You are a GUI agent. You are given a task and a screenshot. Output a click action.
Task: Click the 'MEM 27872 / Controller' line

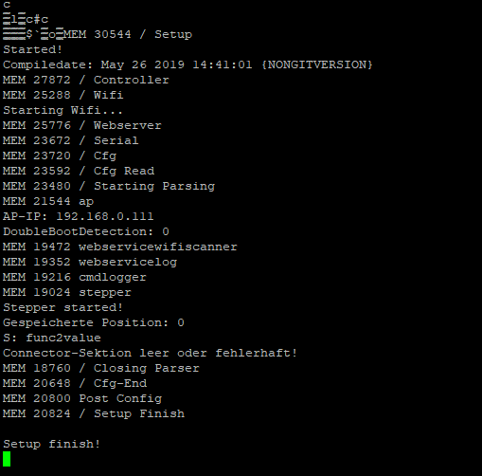(x=86, y=80)
